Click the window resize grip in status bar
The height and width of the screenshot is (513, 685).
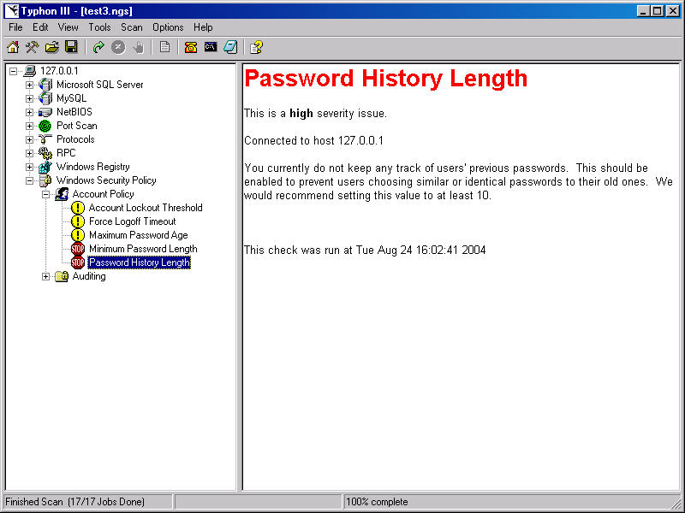click(x=676, y=503)
